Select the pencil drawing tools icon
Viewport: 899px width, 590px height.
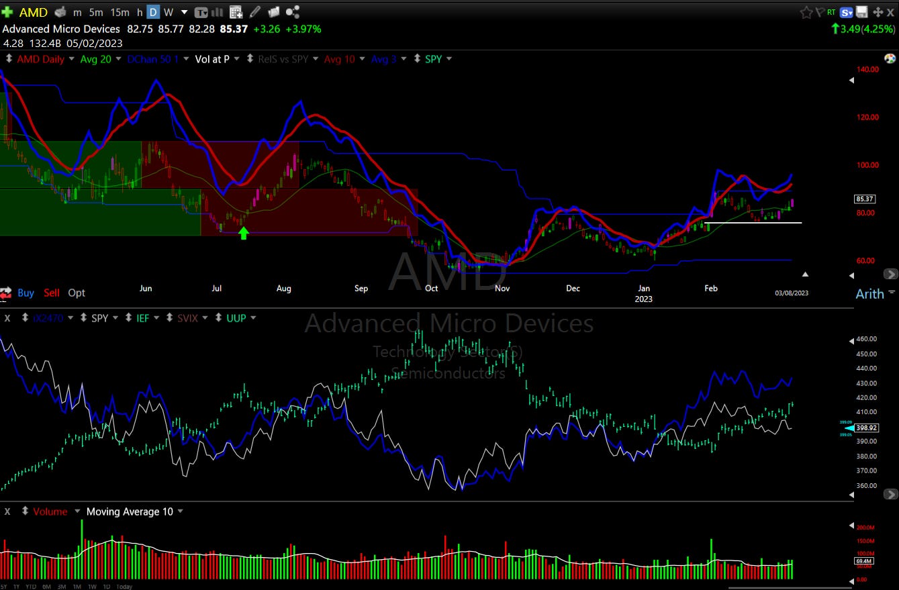(255, 12)
